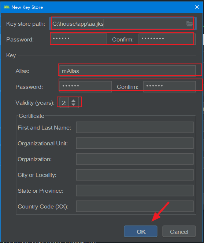Close the New Key Store dialog
This screenshot has height=243, width=204.
pyautogui.click(x=197, y=7)
